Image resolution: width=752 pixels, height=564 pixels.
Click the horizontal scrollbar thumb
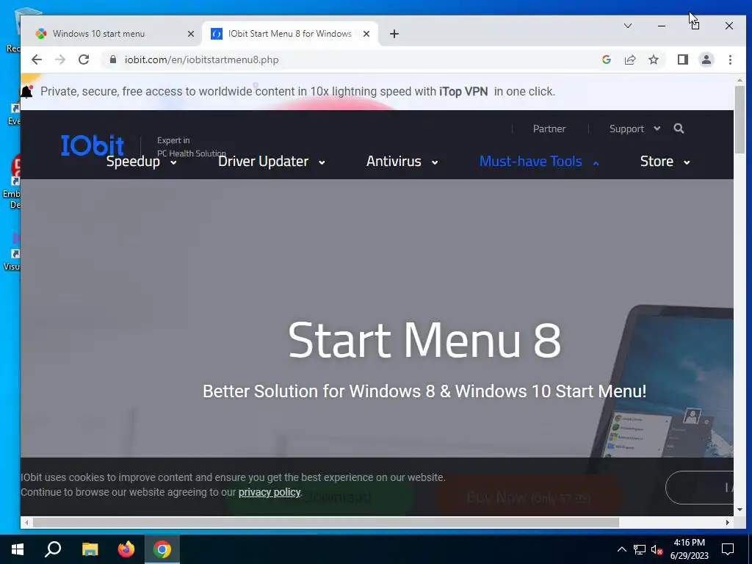coord(325,522)
